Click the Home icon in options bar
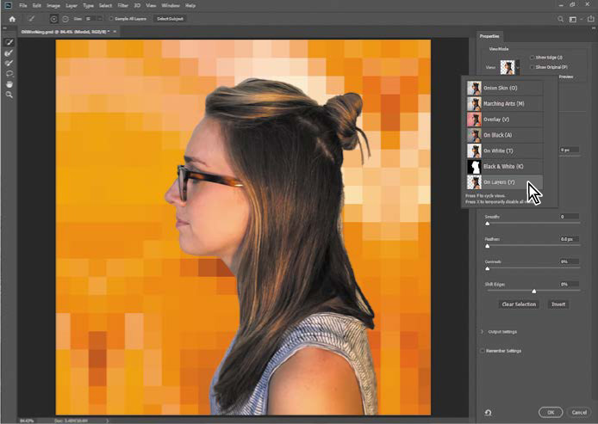Screen dimensions: 598x424 (12, 18)
